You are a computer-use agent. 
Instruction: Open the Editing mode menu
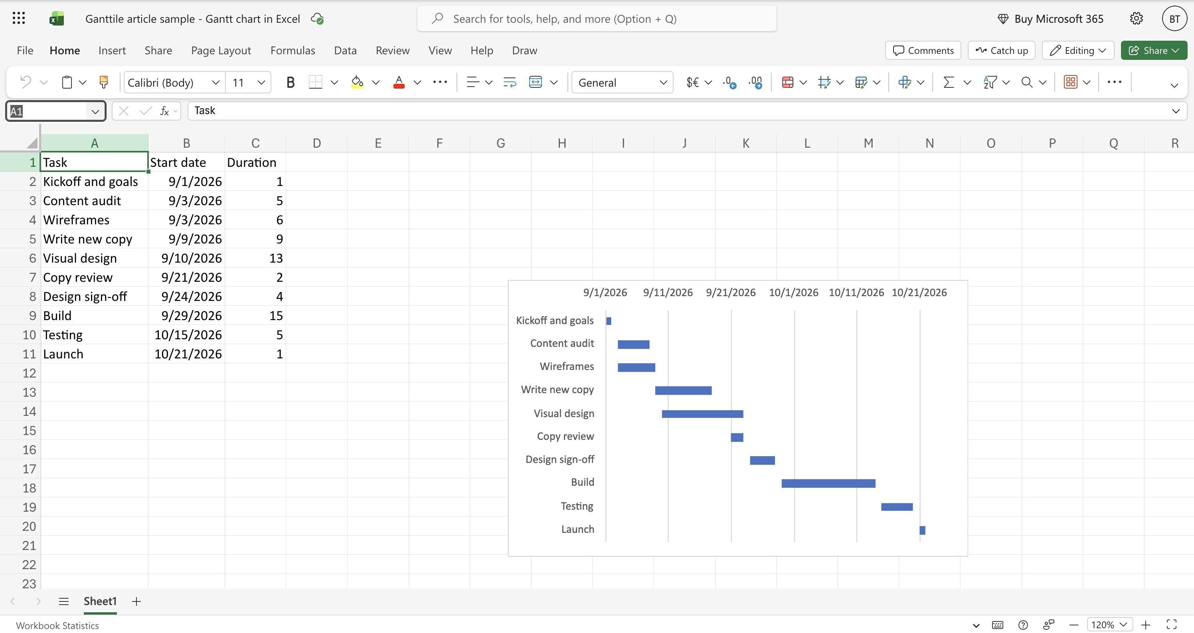pyautogui.click(x=1077, y=50)
